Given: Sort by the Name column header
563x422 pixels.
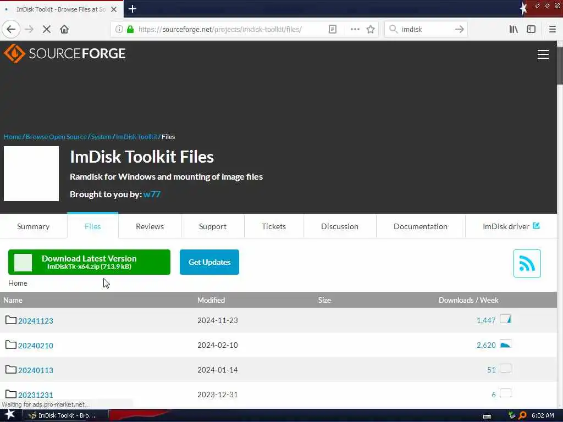Looking at the screenshot, I should [13, 300].
